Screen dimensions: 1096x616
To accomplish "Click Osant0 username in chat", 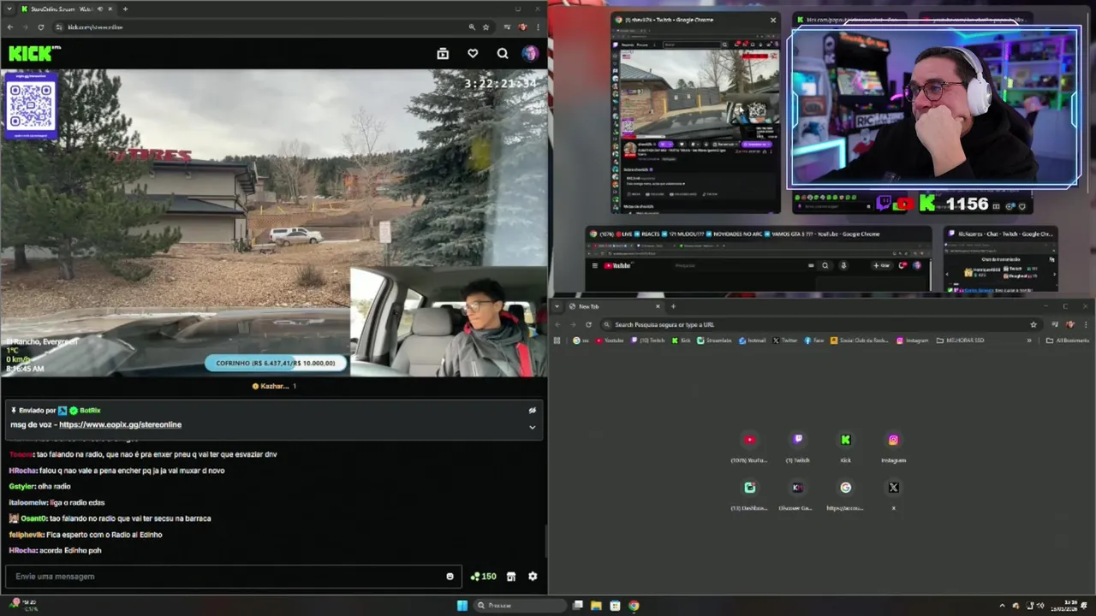I will click(33, 518).
